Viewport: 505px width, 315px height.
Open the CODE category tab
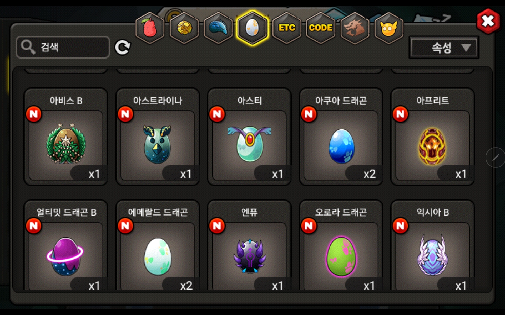[x=321, y=28]
